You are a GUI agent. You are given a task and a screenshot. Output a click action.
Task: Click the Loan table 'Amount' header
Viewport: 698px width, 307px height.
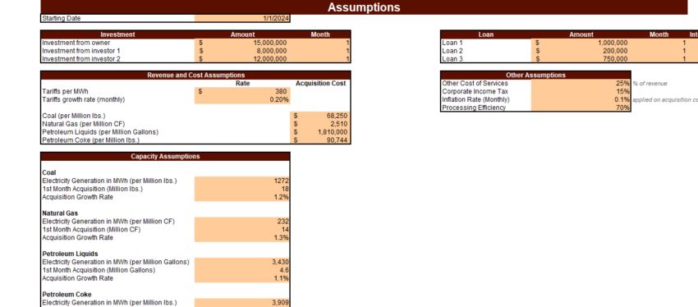click(581, 34)
